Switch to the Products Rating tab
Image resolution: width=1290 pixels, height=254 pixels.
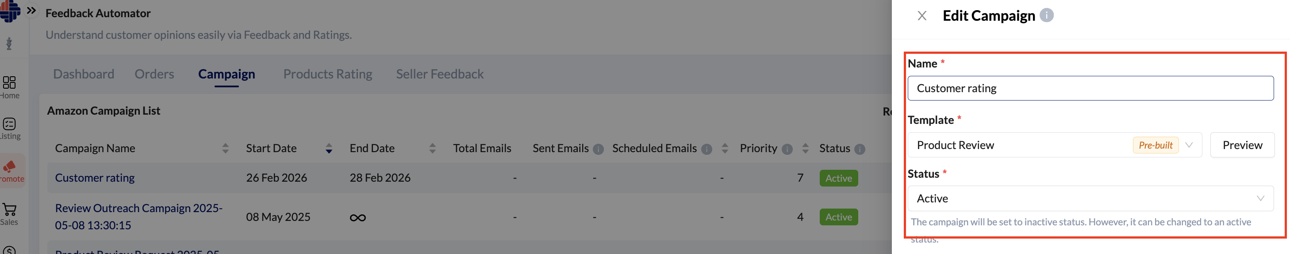tap(327, 74)
